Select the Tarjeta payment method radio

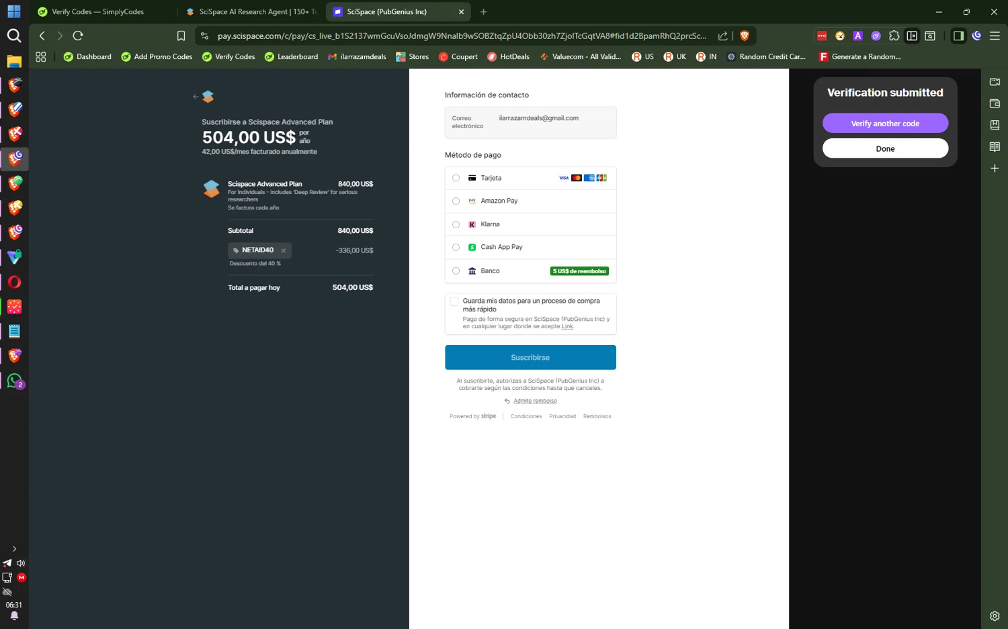456,178
